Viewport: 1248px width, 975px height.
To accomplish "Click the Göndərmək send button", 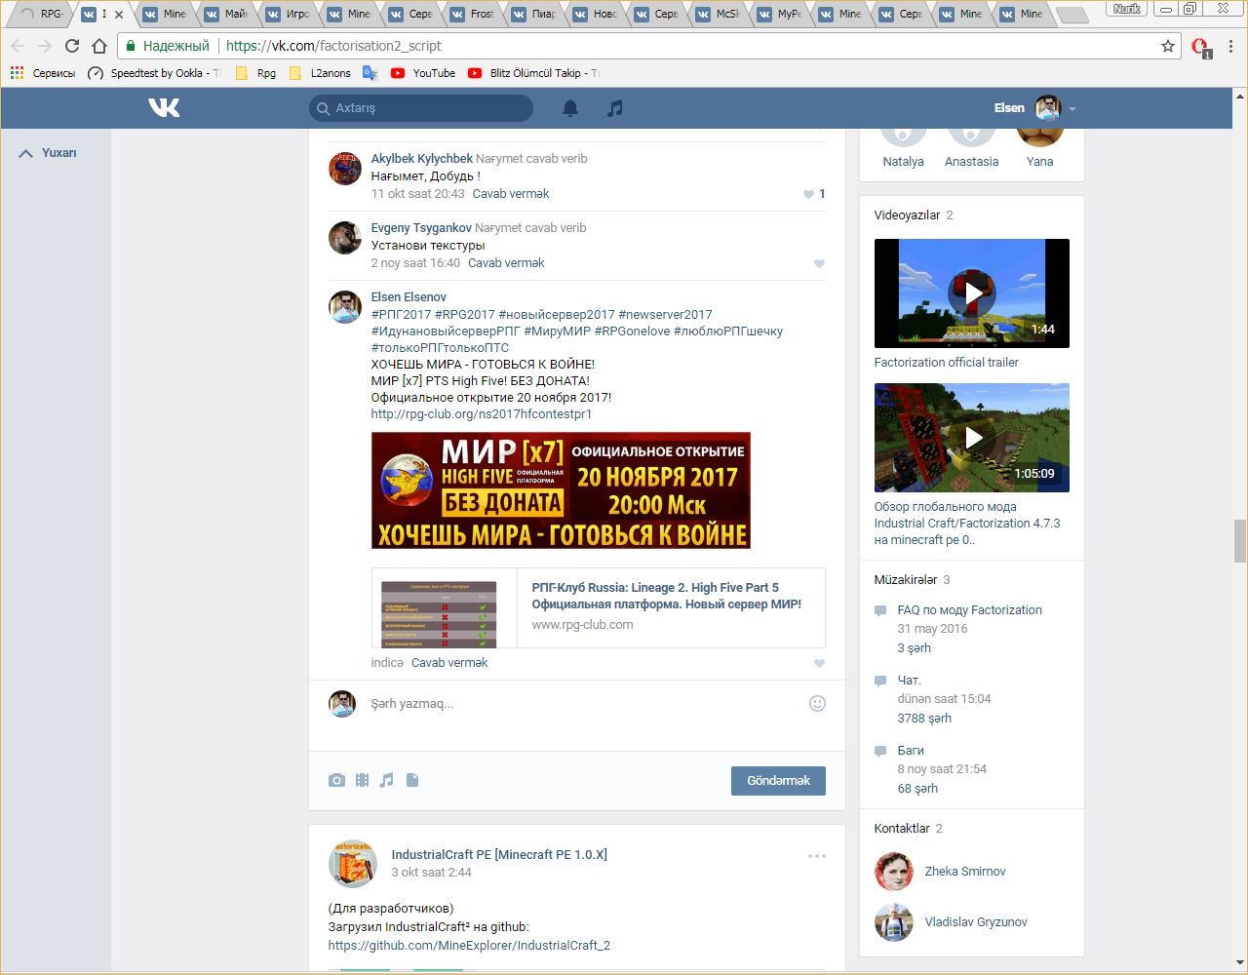I will coord(778,780).
